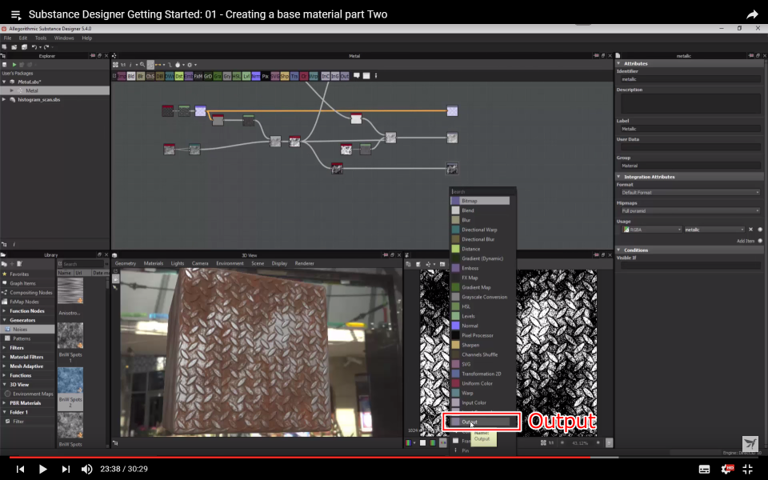Screen dimensions: 768x480
Task: Toggle the Add Item radio dot
Action: click(760, 241)
